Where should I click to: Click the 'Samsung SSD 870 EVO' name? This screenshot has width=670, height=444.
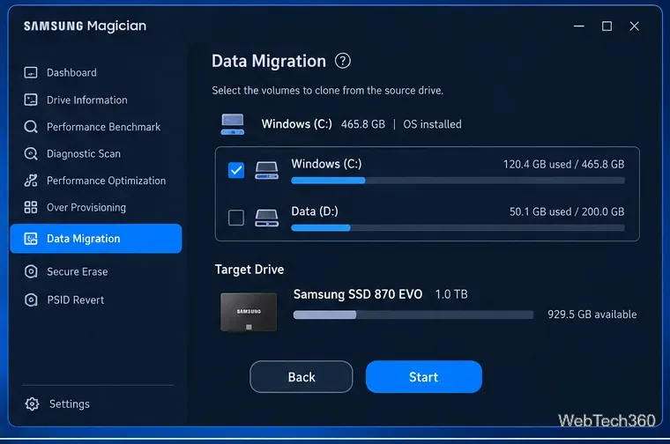tap(358, 294)
